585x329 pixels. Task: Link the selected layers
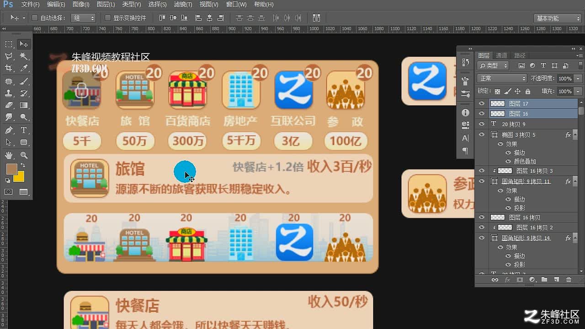click(495, 280)
